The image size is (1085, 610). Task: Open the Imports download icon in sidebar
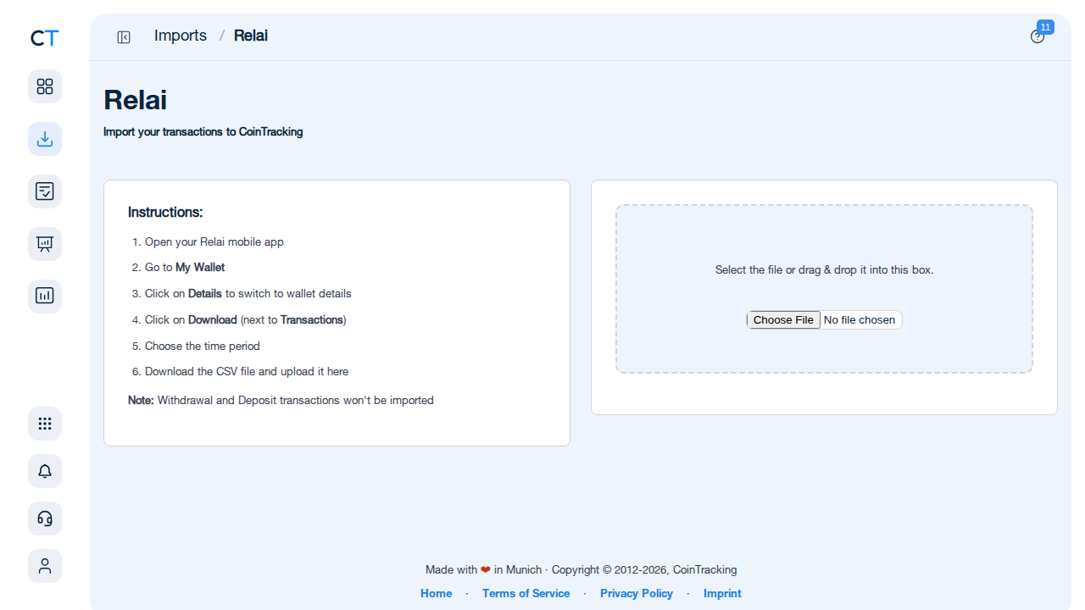pyautogui.click(x=45, y=139)
